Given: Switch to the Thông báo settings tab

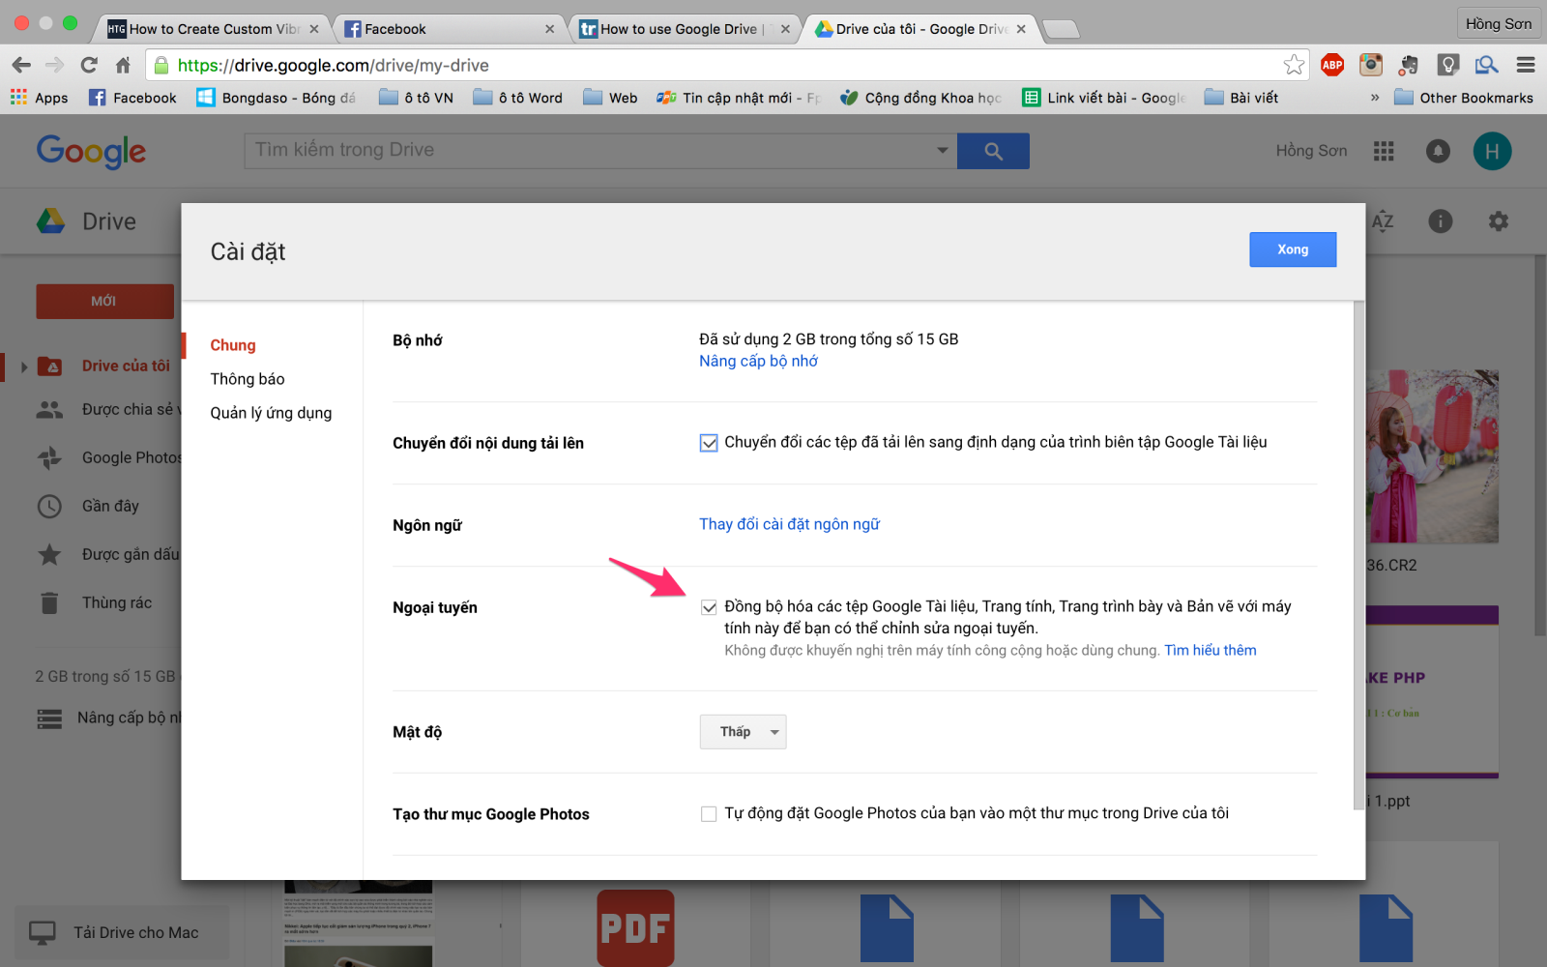Looking at the screenshot, I should click(248, 378).
